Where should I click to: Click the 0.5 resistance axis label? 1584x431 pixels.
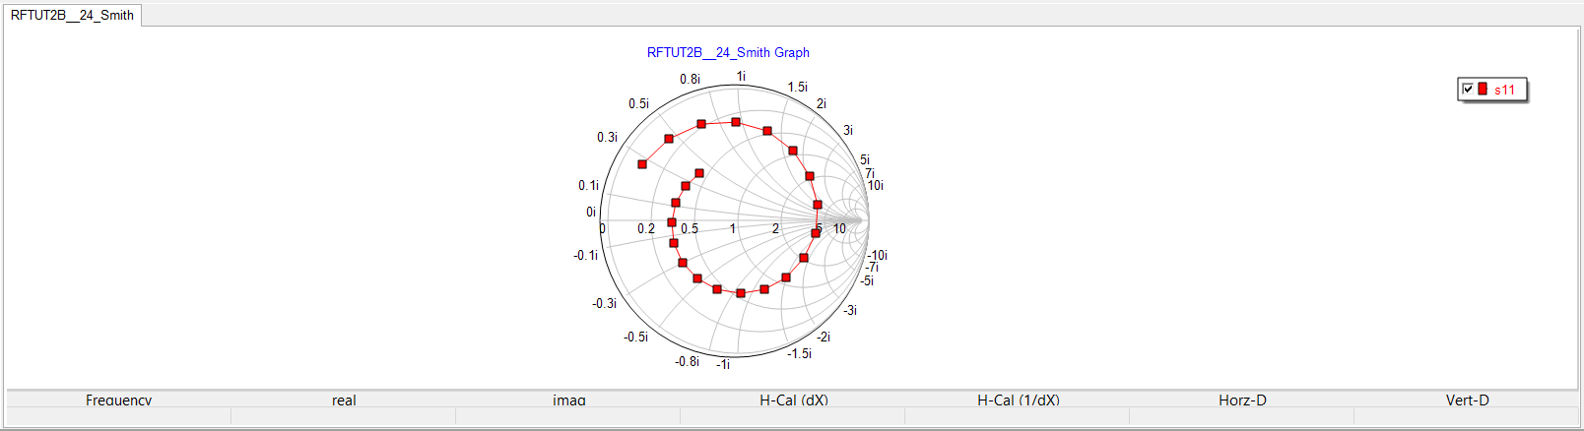690,228
